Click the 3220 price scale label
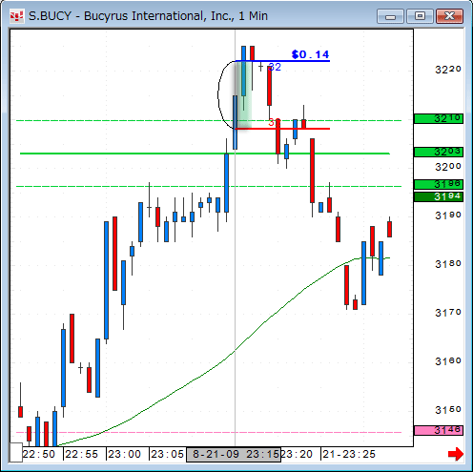 point(448,70)
